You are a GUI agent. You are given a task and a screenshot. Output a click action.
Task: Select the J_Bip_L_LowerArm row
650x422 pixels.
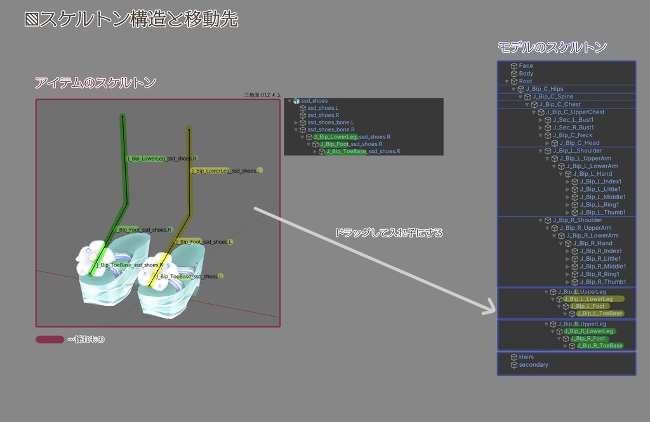coord(592,166)
